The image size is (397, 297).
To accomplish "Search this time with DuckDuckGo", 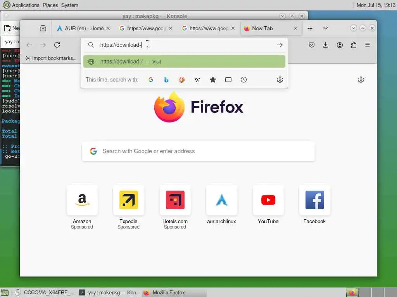I will (181, 80).
